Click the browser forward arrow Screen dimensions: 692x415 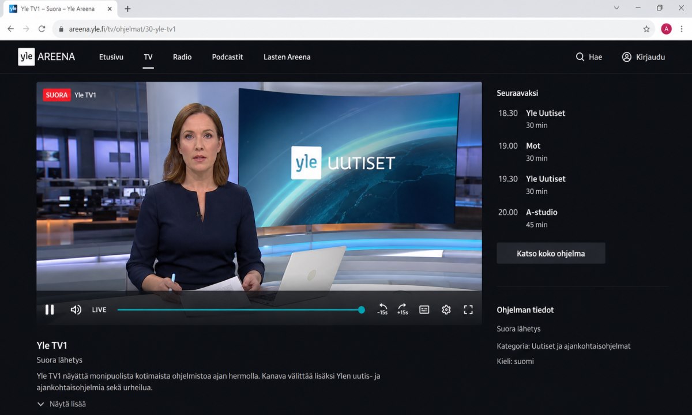[26, 29]
